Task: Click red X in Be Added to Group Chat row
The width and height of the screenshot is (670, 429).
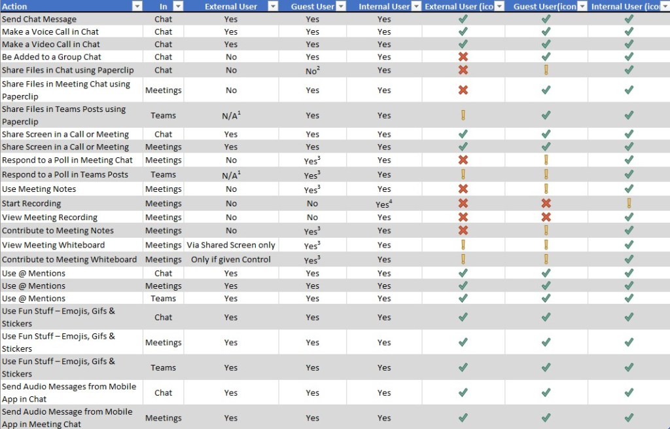Action: (463, 57)
